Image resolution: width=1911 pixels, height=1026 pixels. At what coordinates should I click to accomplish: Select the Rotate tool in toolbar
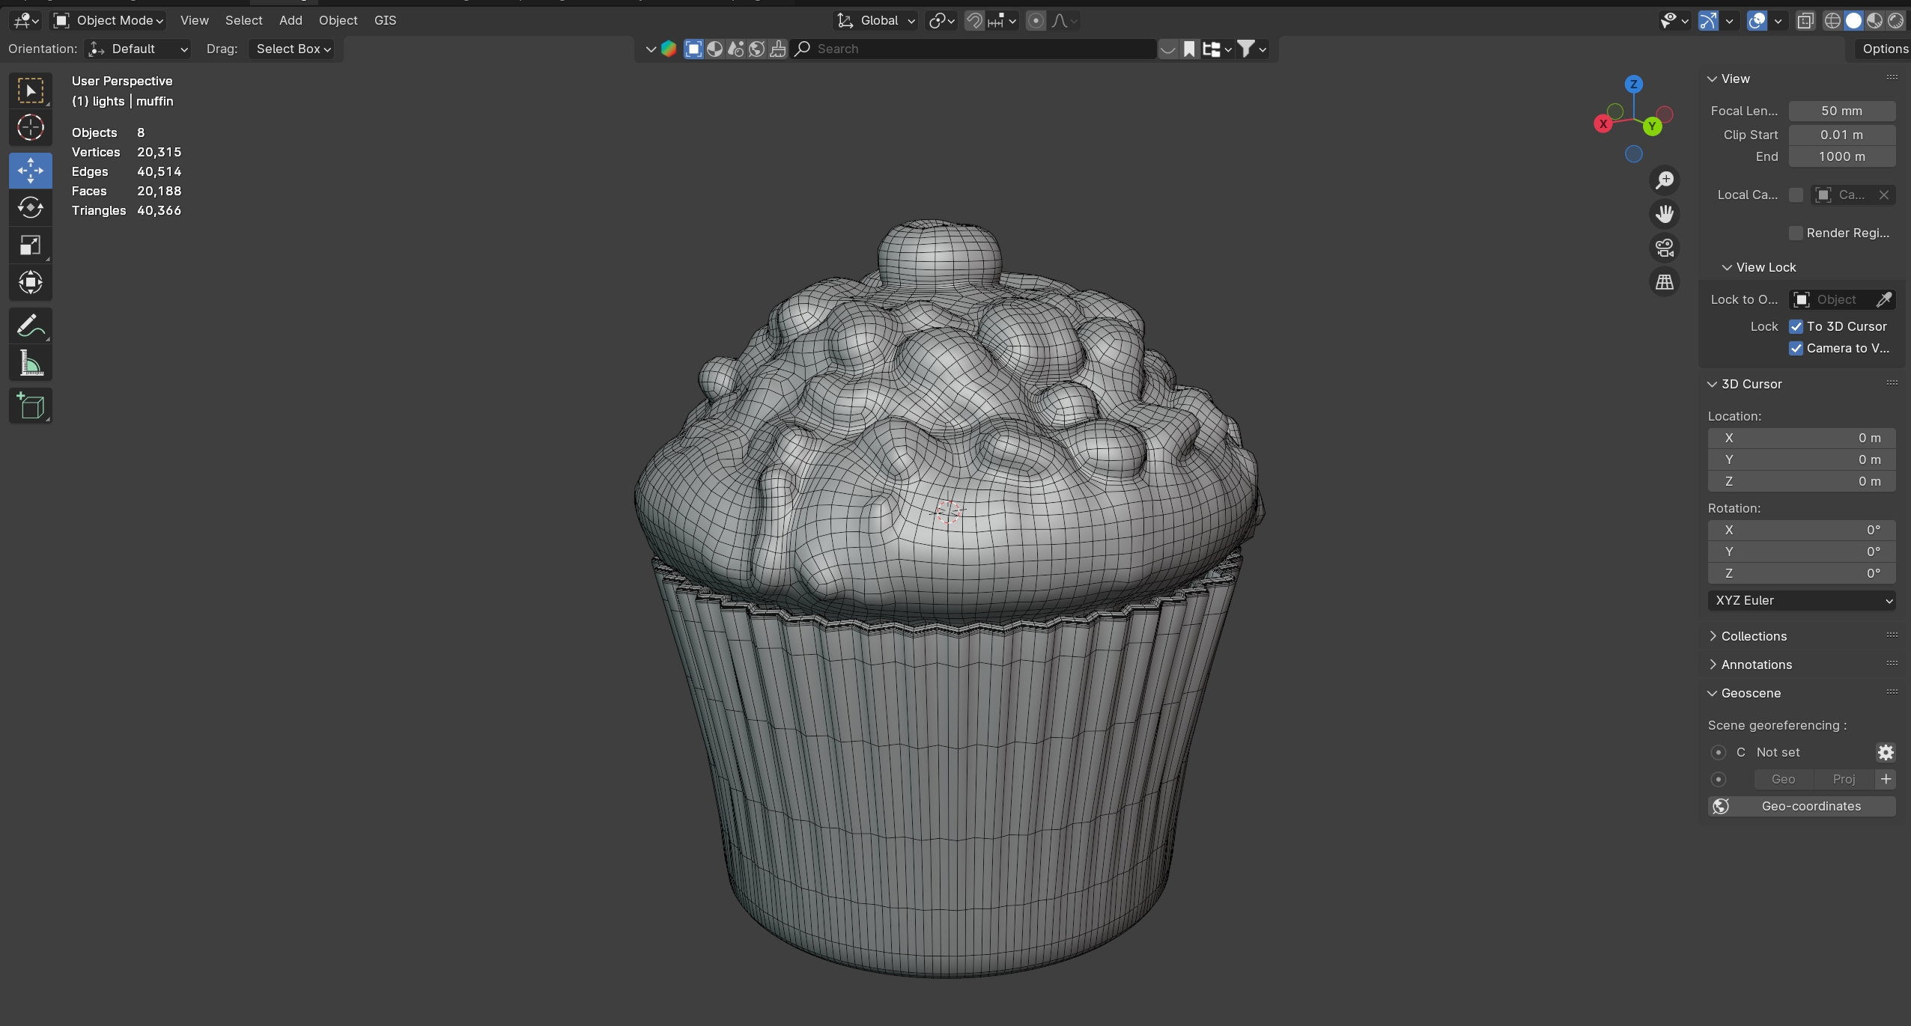pyautogui.click(x=30, y=207)
